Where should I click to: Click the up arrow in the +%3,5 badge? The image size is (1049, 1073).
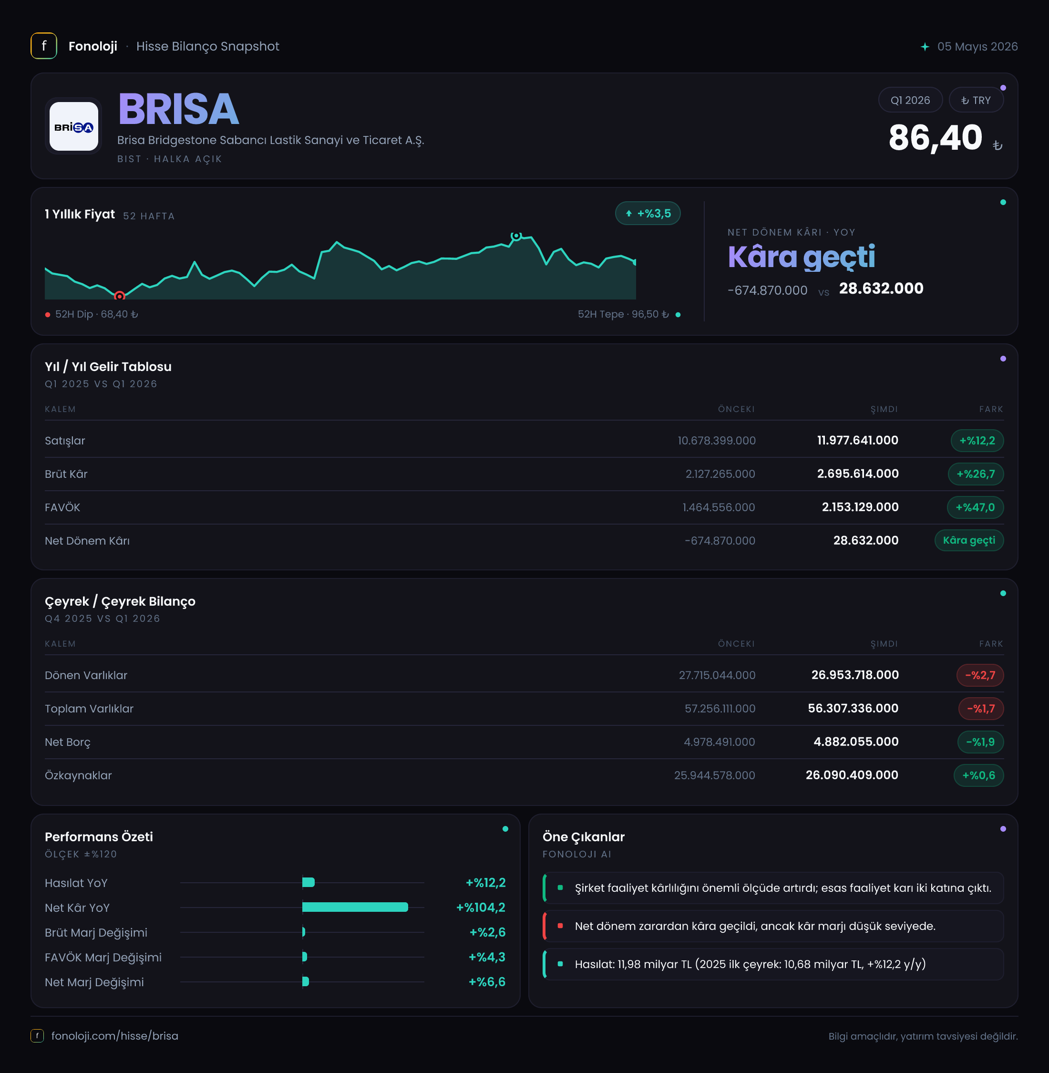click(x=628, y=214)
